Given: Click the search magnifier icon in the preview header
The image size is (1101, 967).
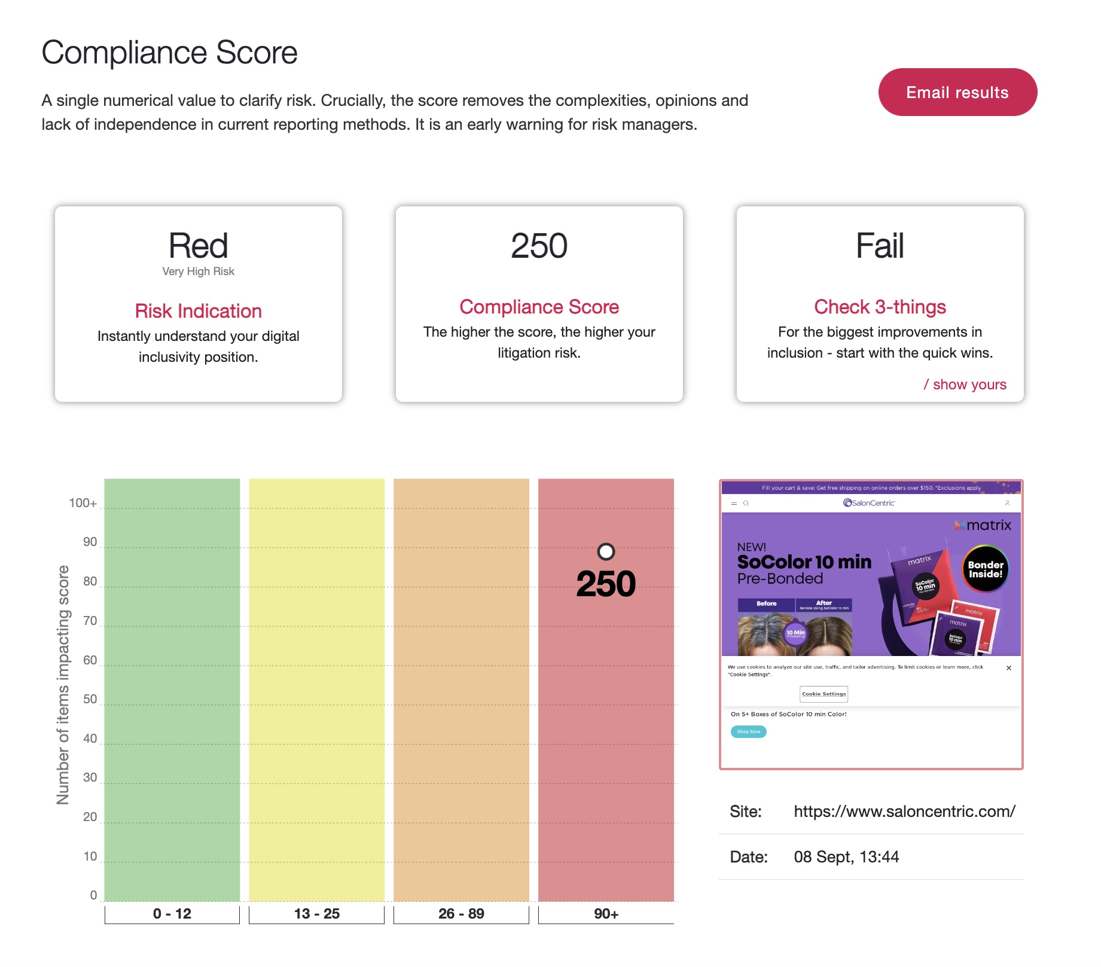Looking at the screenshot, I should [746, 504].
